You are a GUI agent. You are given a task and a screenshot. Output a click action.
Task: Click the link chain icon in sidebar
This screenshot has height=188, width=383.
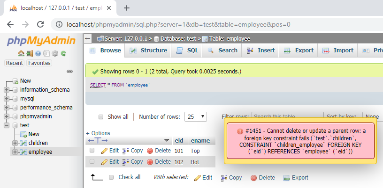pyautogui.click(x=70, y=72)
